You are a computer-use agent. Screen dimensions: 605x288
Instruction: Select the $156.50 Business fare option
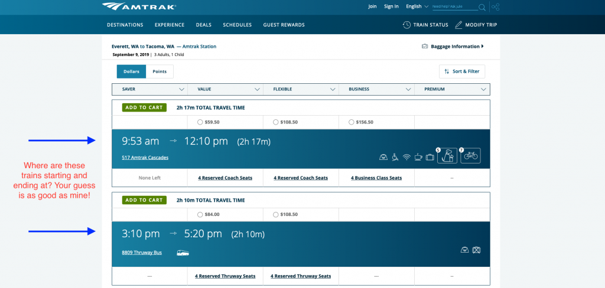click(x=352, y=122)
